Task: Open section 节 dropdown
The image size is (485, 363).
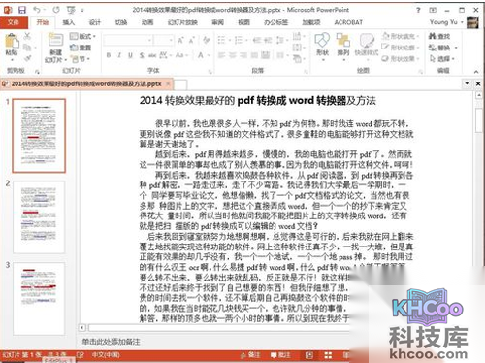Action: click(81, 59)
